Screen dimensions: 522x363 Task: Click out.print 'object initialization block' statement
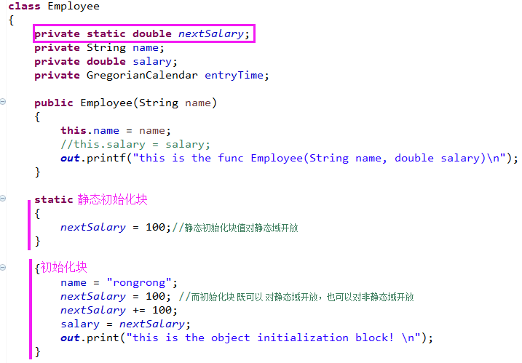[x=246, y=338]
